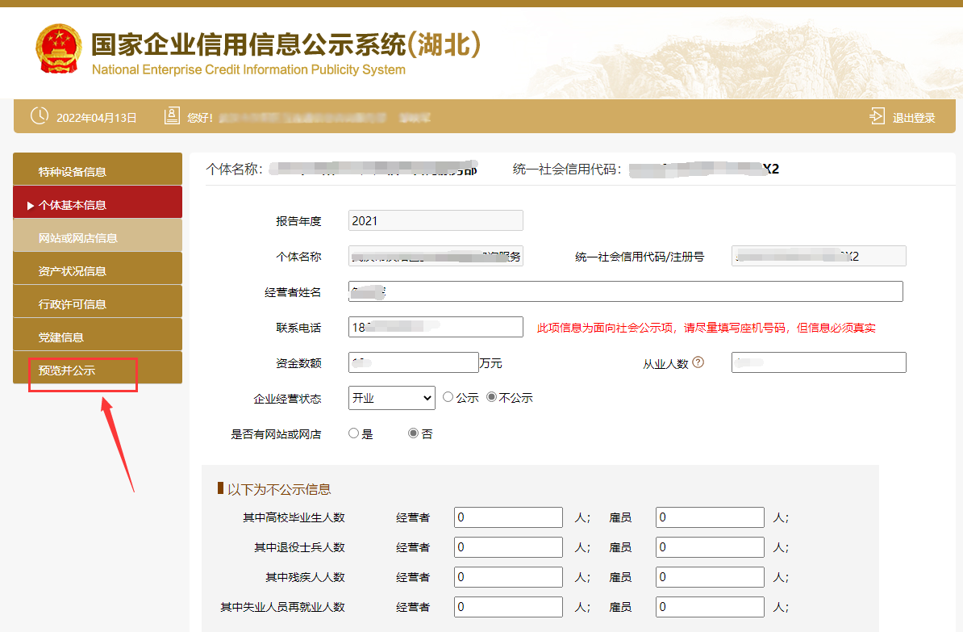Select 是 for 是否有网站或网店

352,433
